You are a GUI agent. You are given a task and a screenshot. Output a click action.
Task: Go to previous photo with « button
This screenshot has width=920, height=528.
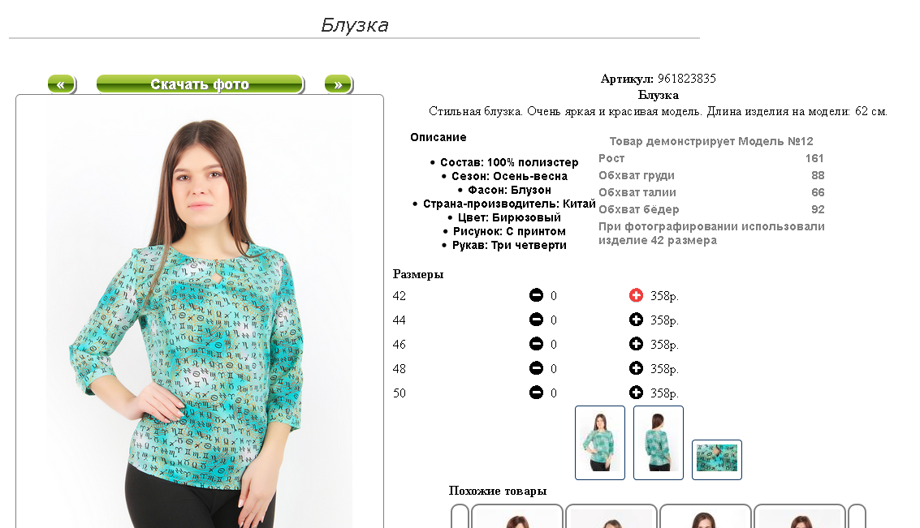pos(62,84)
